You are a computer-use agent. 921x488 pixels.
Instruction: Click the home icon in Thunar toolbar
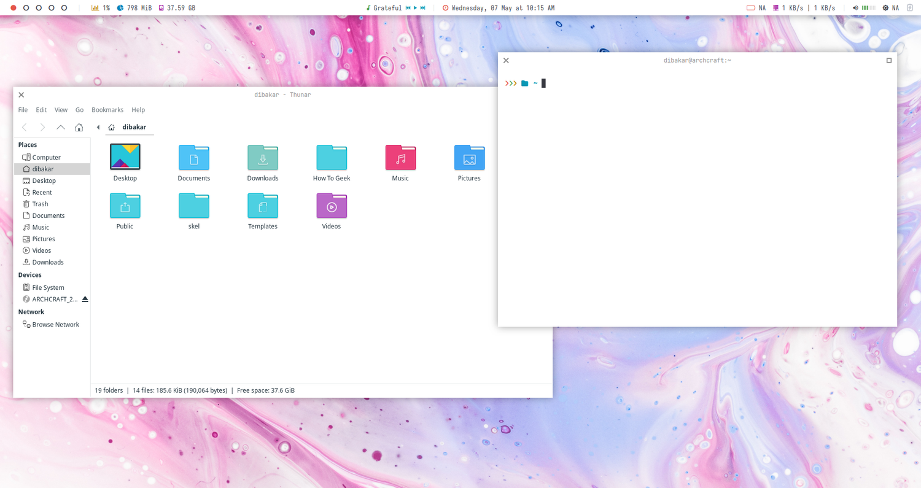79,127
